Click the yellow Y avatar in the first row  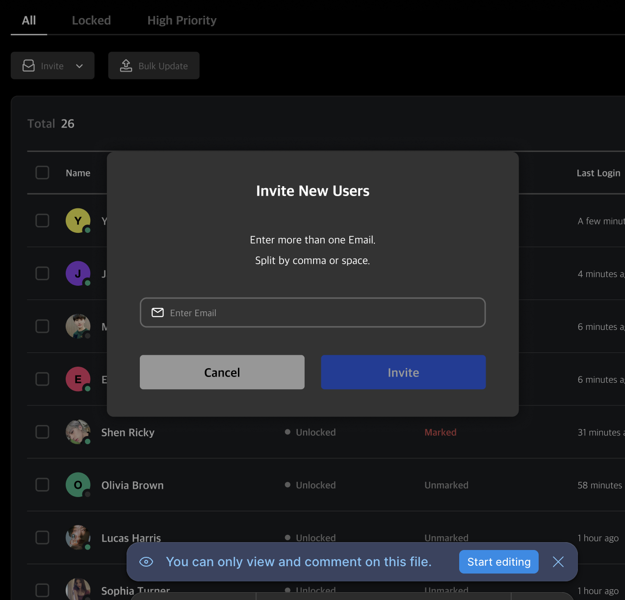point(78,221)
